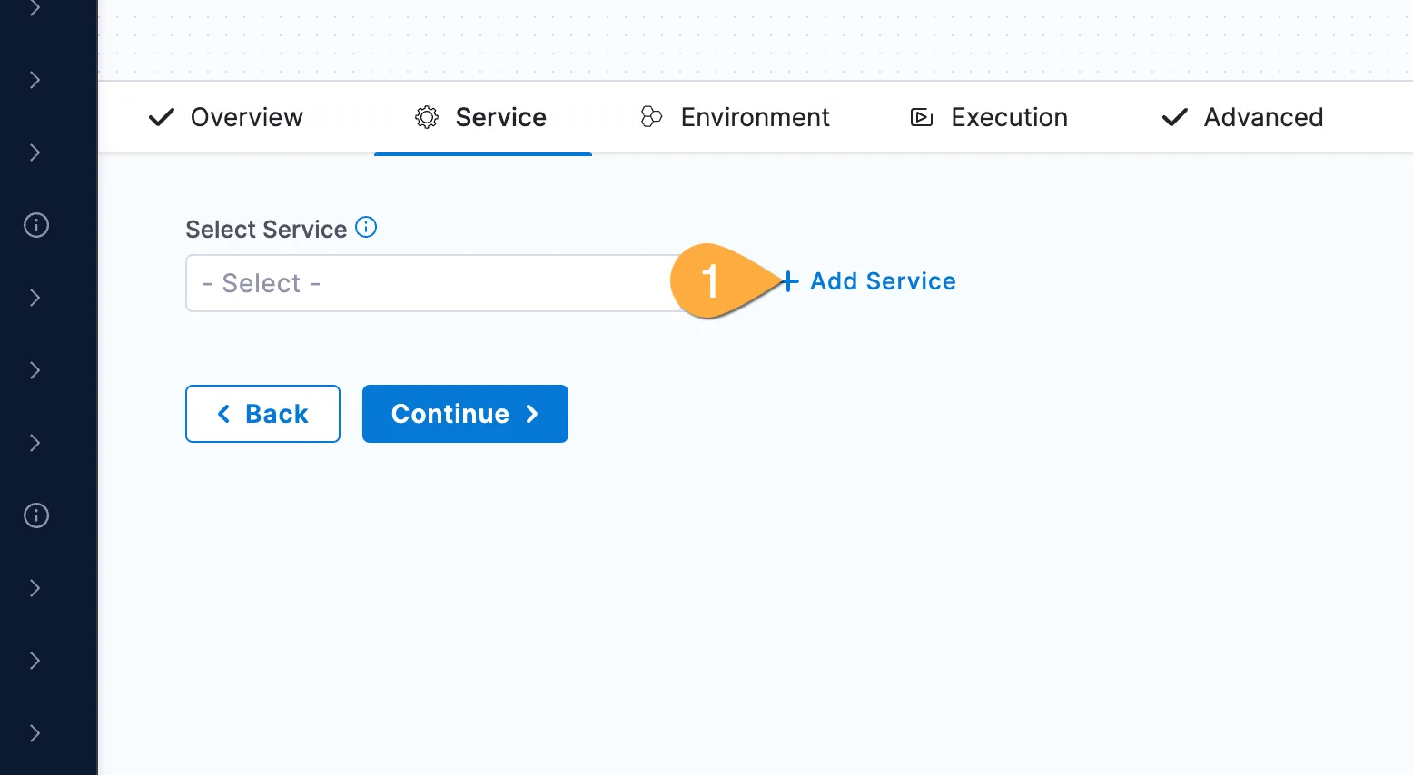
Task: Click the info icon next to Select Service
Action: 366,227
